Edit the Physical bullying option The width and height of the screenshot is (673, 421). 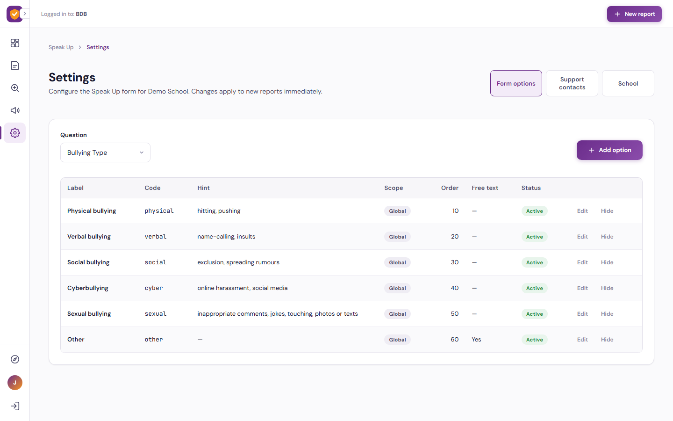tap(582, 211)
